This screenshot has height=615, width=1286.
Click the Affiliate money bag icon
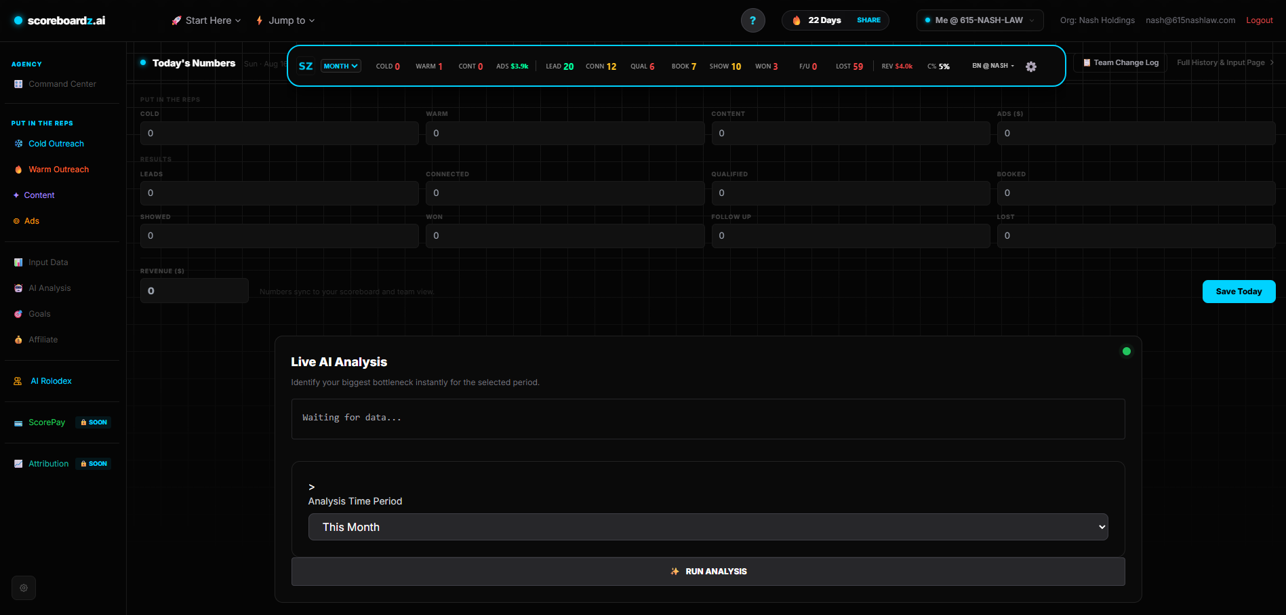(x=18, y=340)
